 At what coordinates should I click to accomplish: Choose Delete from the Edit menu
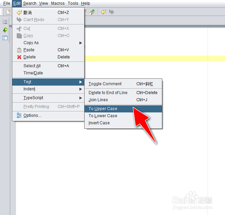click(48, 57)
